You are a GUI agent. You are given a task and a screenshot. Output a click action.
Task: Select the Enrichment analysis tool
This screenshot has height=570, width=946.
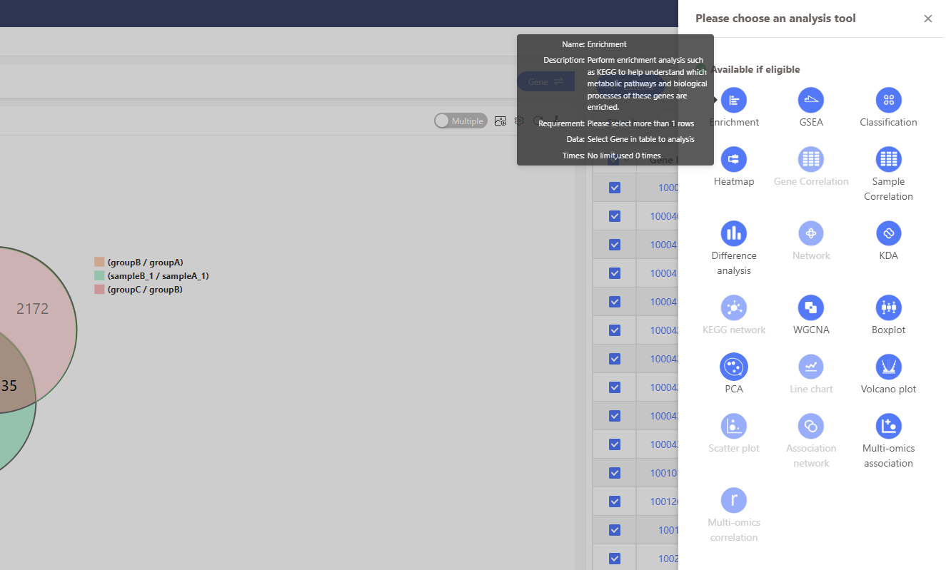pyautogui.click(x=733, y=100)
